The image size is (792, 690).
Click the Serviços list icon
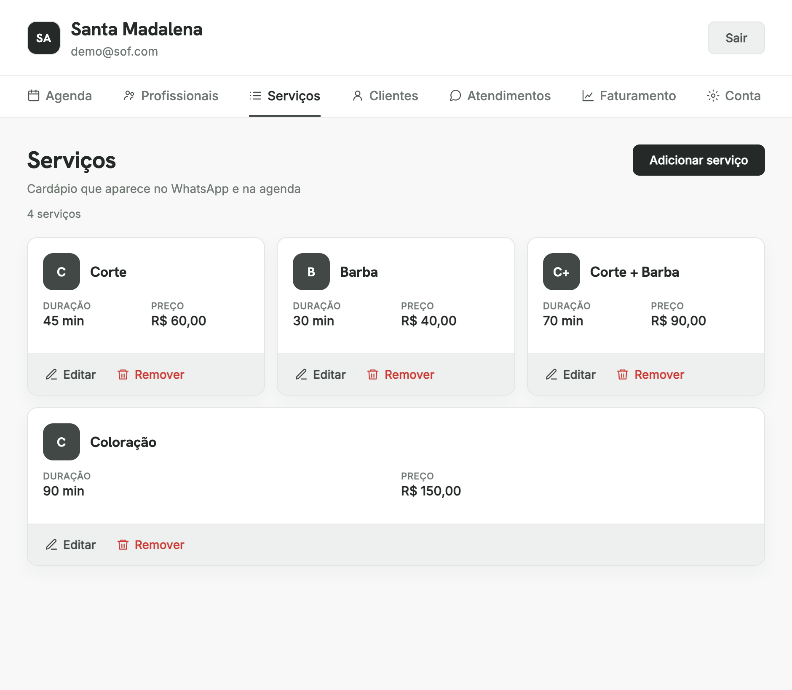coord(255,96)
